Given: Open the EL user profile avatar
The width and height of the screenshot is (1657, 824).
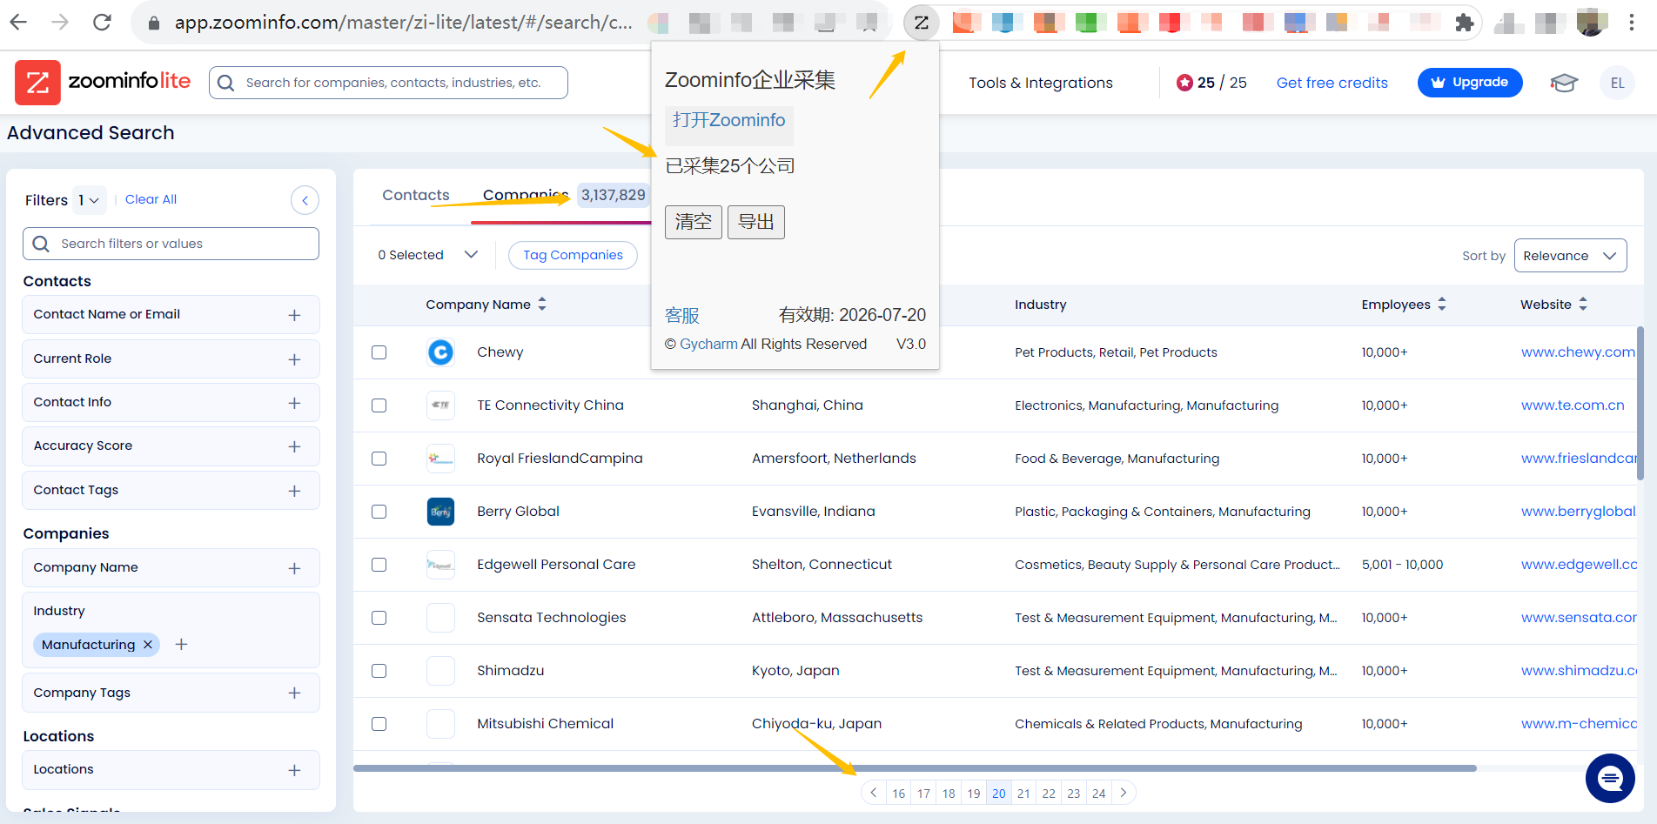Looking at the screenshot, I should tap(1617, 83).
